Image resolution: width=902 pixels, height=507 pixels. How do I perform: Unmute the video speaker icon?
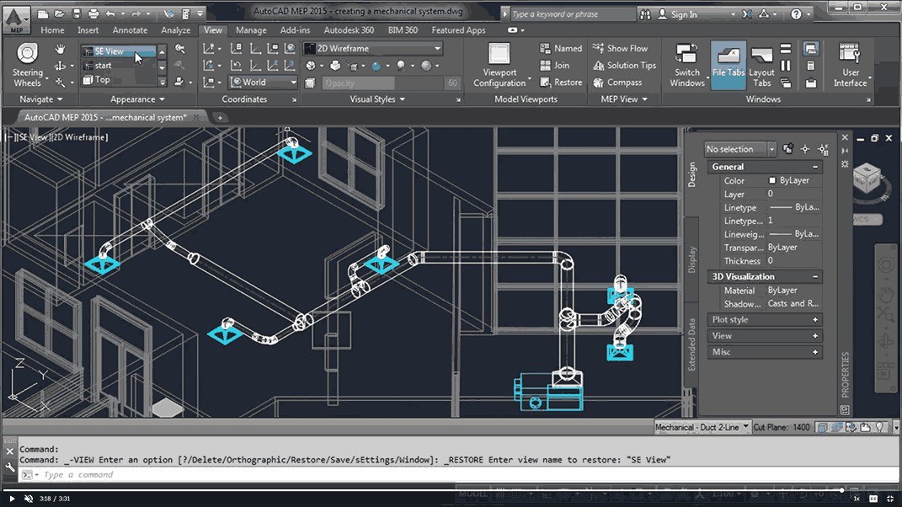pyautogui.click(x=28, y=499)
